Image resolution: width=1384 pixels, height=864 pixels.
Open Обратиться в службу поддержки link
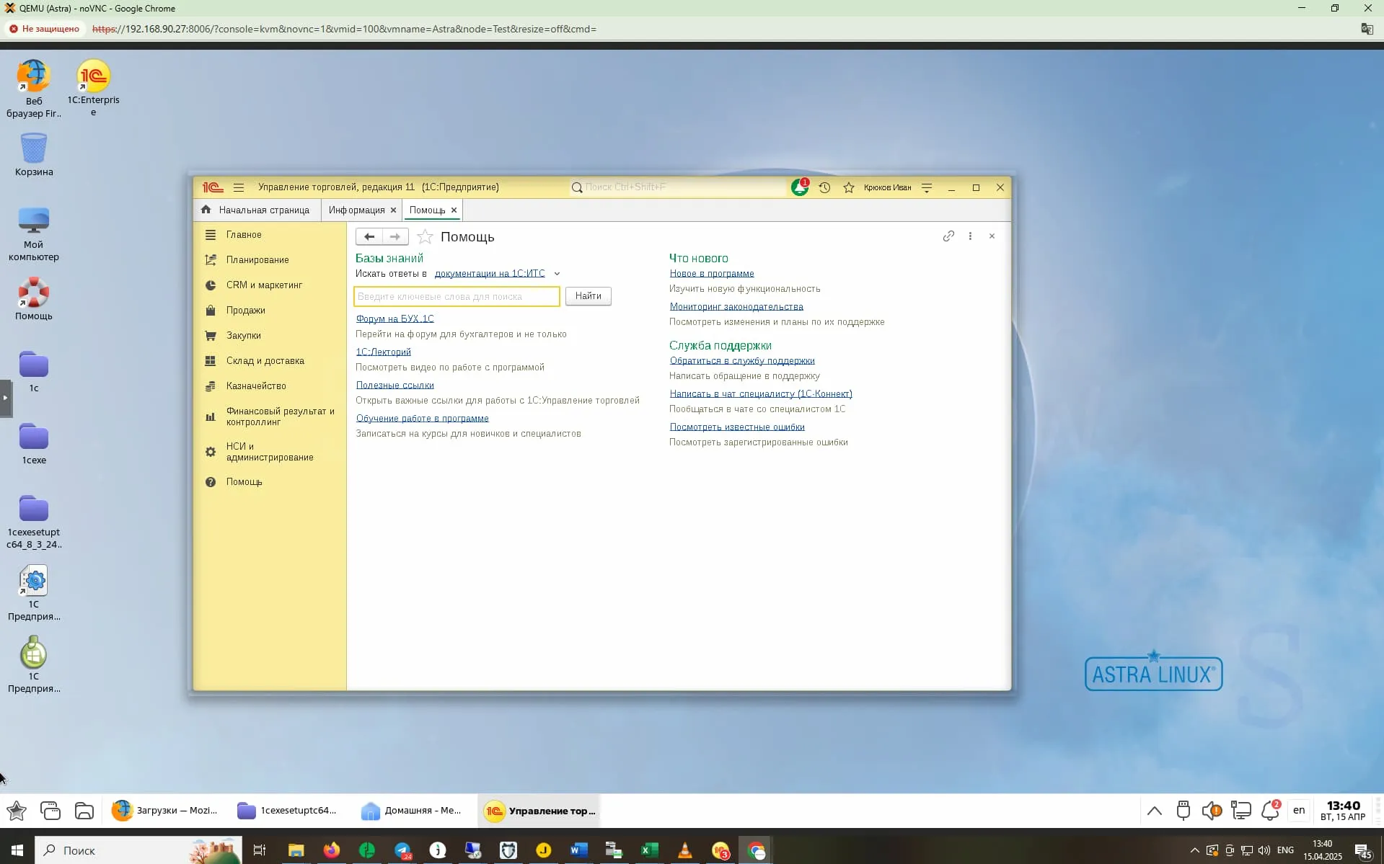point(741,361)
